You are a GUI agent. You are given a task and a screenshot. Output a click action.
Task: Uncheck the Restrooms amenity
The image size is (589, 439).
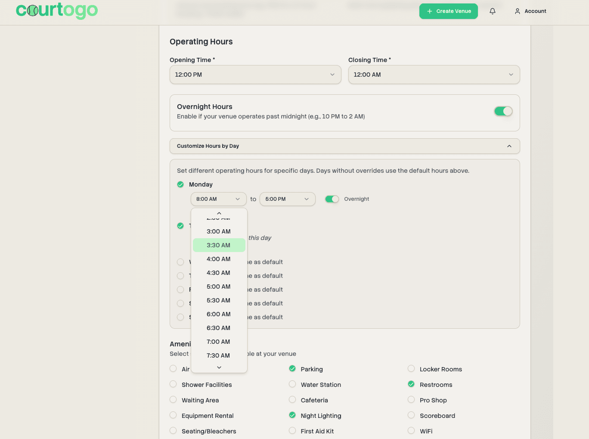coord(411,384)
